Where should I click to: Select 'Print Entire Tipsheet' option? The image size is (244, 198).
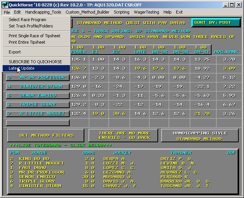(x=27, y=42)
